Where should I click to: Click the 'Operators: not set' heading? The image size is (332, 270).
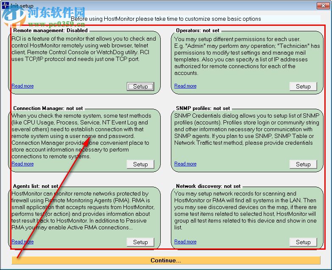tap(198, 30)
